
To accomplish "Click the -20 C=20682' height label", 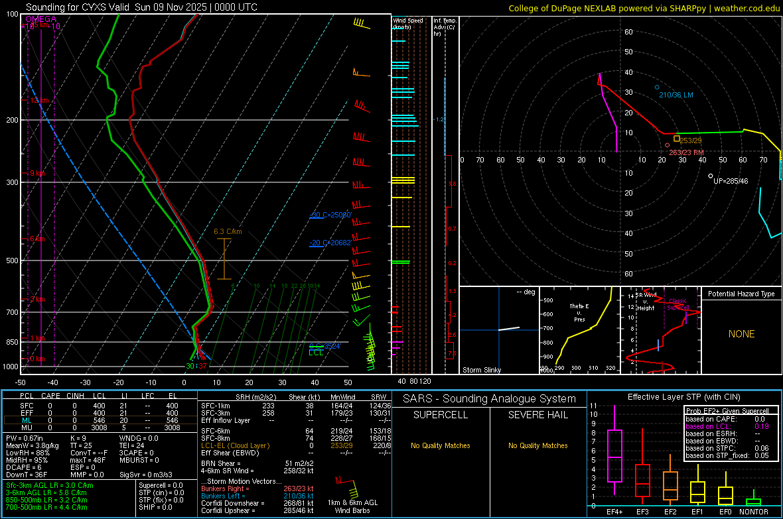I will pos(330,243).
